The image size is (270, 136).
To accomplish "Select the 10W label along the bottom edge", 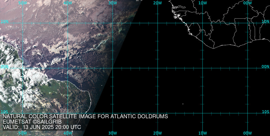I will click(202, 133).
